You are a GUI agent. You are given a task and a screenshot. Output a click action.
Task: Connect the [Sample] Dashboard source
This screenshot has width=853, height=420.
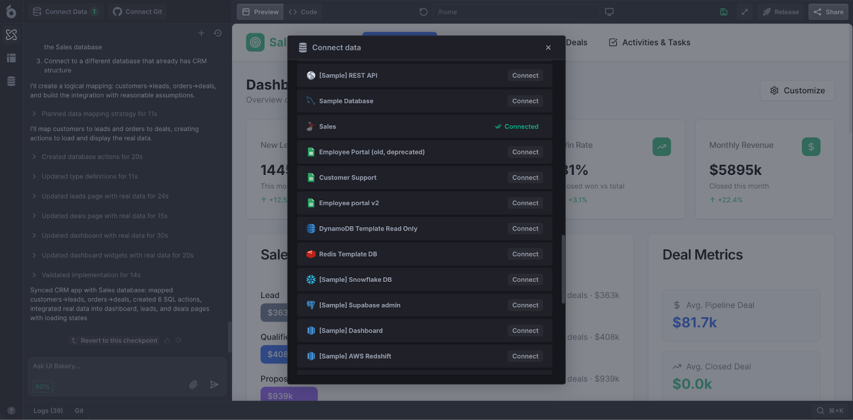click(525, 330)
